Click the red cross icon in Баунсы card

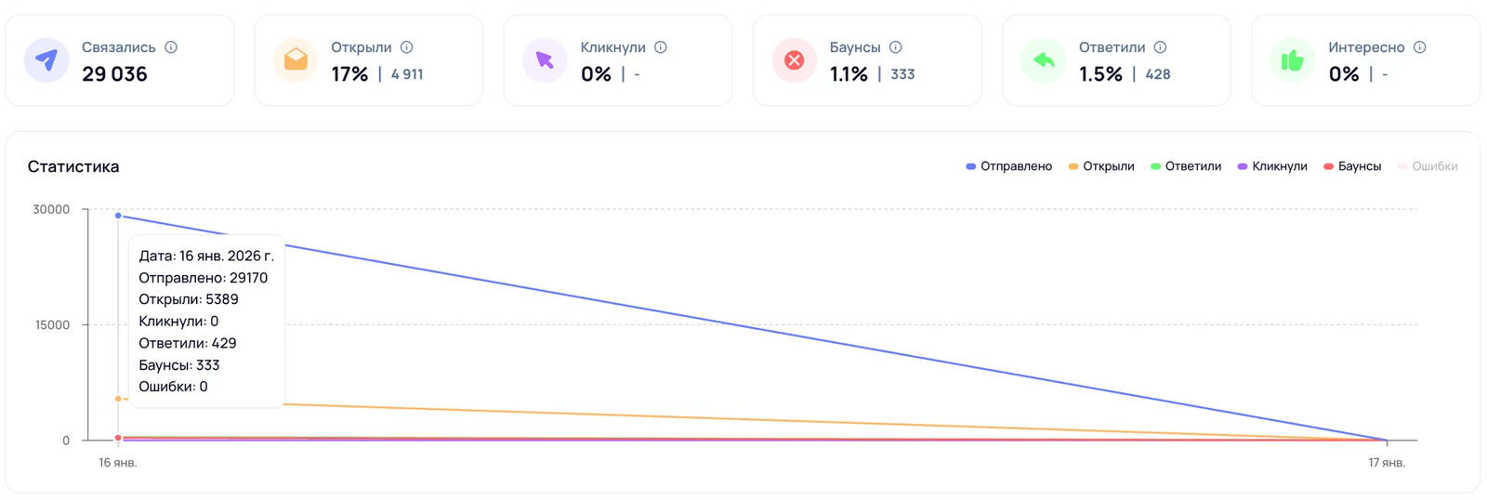pos(794,60)
